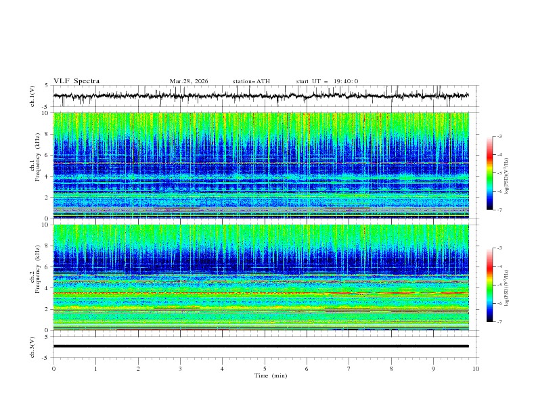Select the 'start UT = 19:40:0' text
The height and width of the screenshot is (414, 536).
pos(327,81)
